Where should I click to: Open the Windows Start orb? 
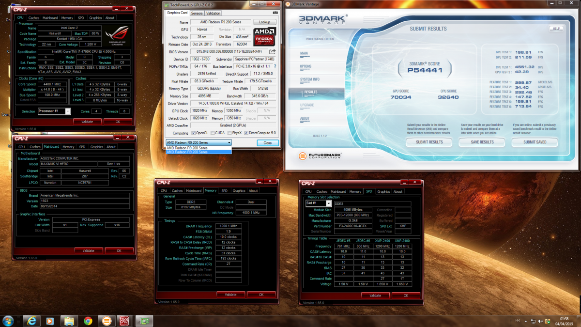(x=8, y=320)
